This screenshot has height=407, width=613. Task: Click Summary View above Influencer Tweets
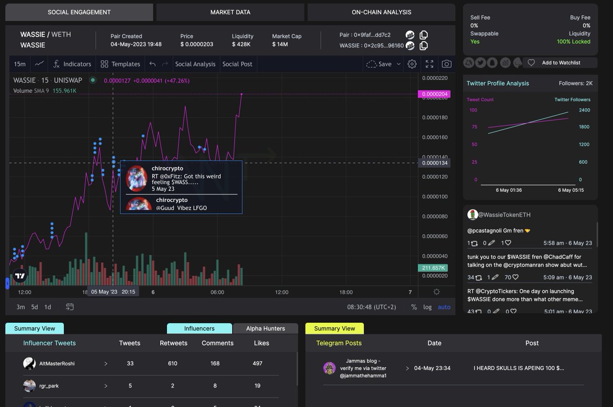[x=34, y=328]
